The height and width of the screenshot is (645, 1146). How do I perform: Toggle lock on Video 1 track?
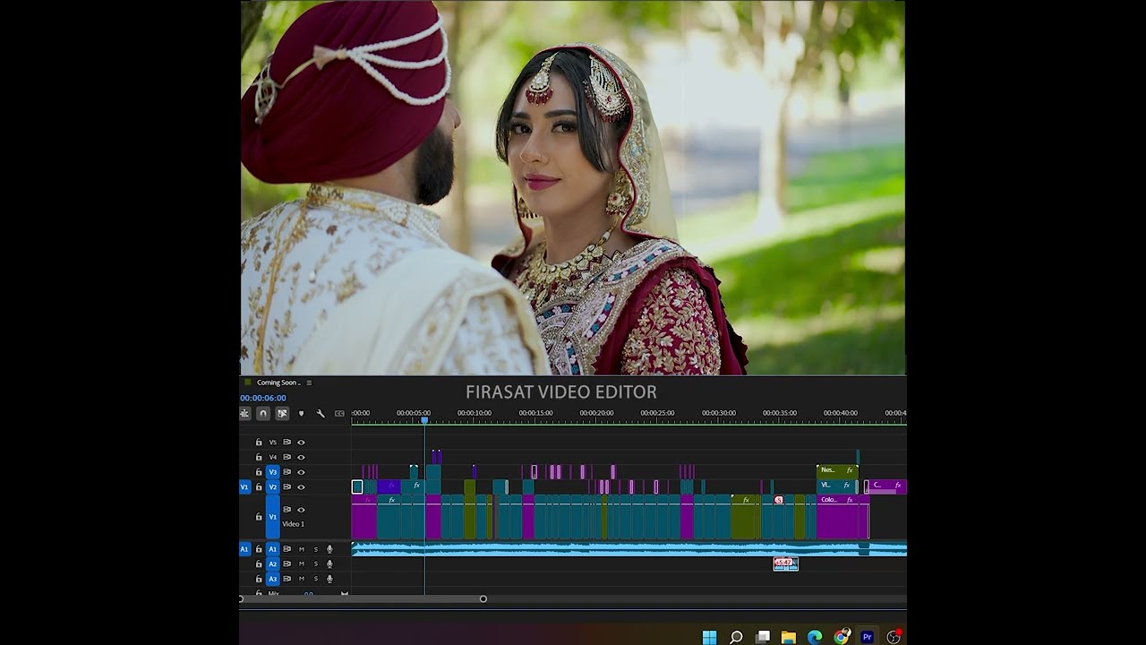coord(259,517)
